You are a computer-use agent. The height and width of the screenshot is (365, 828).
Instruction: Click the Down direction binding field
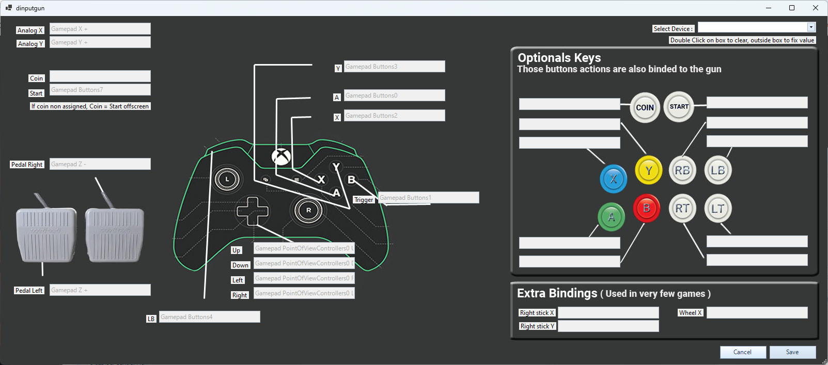[304, 263]
